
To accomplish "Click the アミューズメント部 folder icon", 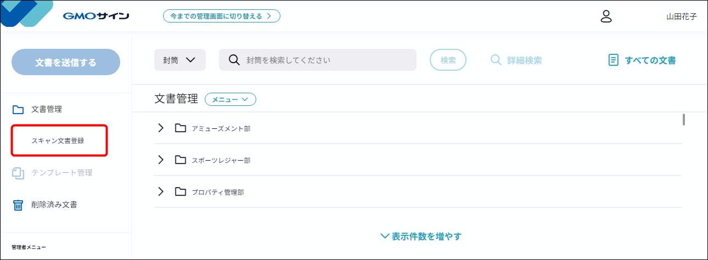I will tap(181, 128).
